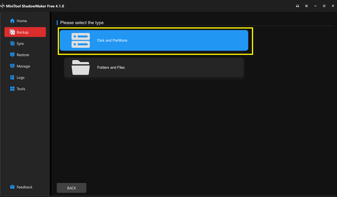The width and height of the screenshot is (337, 197).
Task: Minimize the ShadowMaker window
Action: tap(315, 6)
